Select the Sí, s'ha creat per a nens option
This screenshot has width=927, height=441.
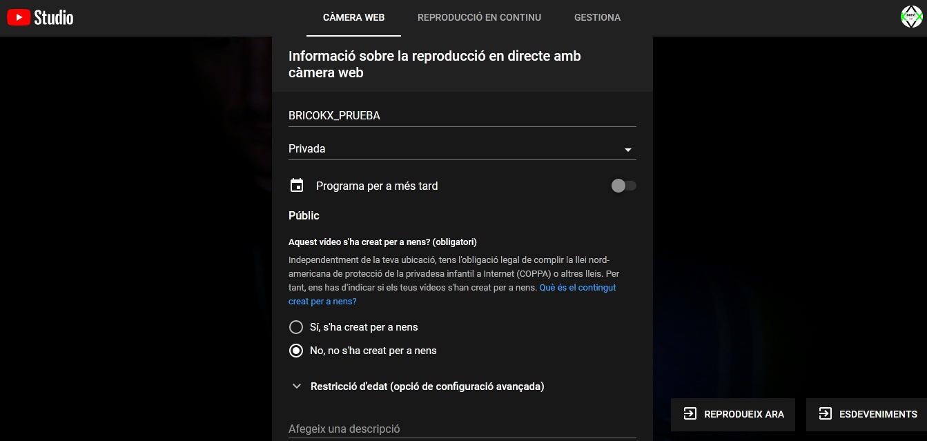[x=296, y=327]
